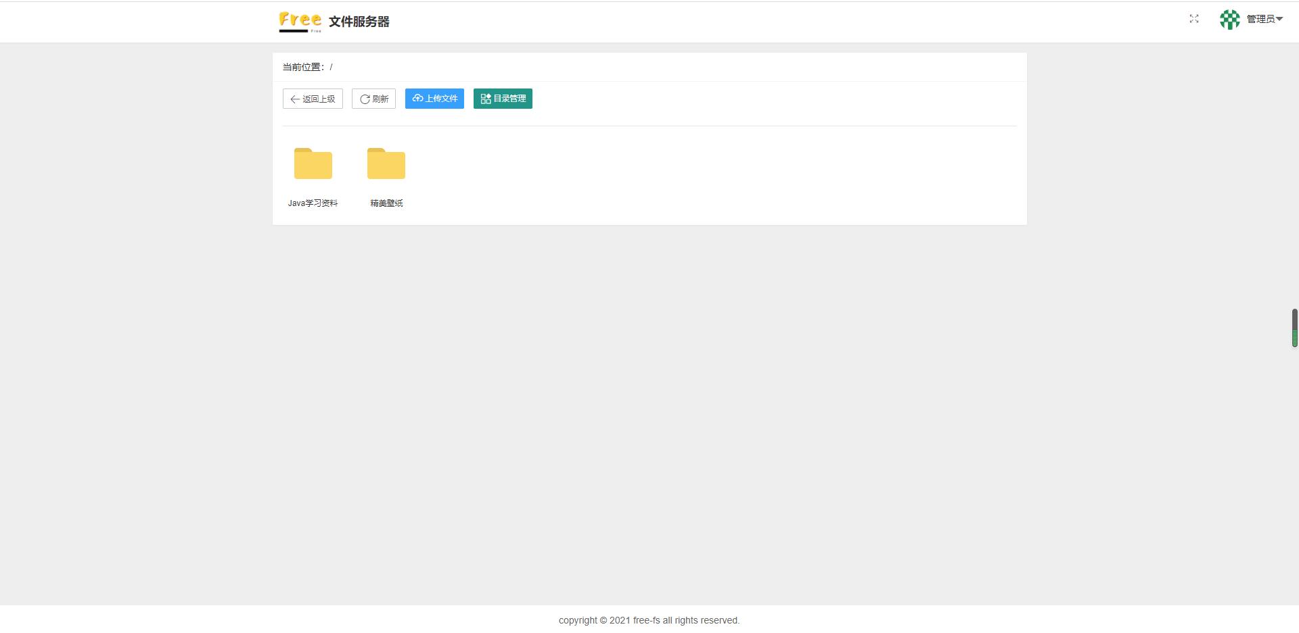1299x633 pixels.
Task: Open directory management via 目录管理
Action: [503, 99]
